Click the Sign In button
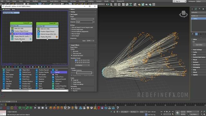 point(180,1)
